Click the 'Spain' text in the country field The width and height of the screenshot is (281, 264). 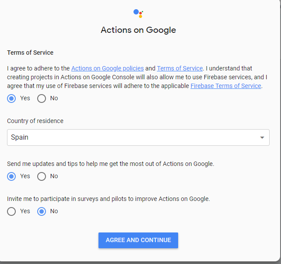pos(20,137)
